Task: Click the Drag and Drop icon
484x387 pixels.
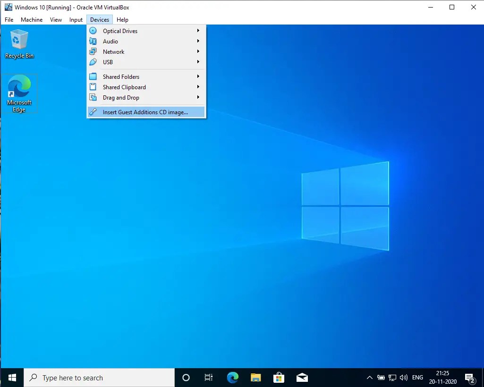Action: point(93,97)
